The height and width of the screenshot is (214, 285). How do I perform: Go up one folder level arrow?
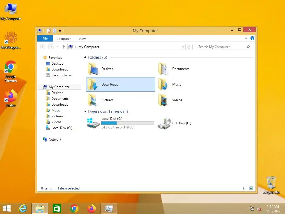(64, 47)
